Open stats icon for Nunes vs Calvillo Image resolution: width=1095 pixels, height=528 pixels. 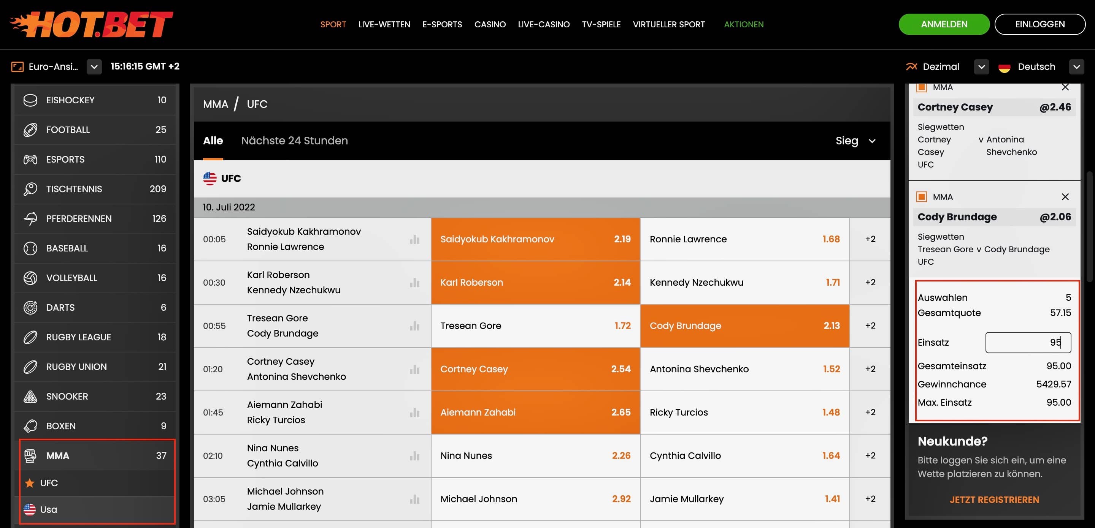pyautogui.click(x=414, y=456)
